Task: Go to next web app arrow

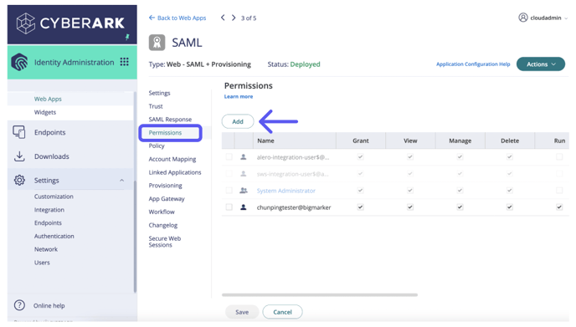Action: pos(234,18)
